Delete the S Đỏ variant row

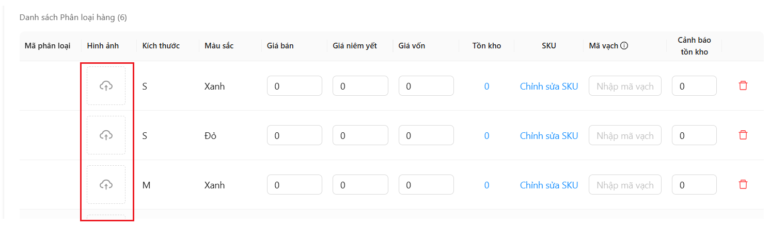[x=743, y=135]
